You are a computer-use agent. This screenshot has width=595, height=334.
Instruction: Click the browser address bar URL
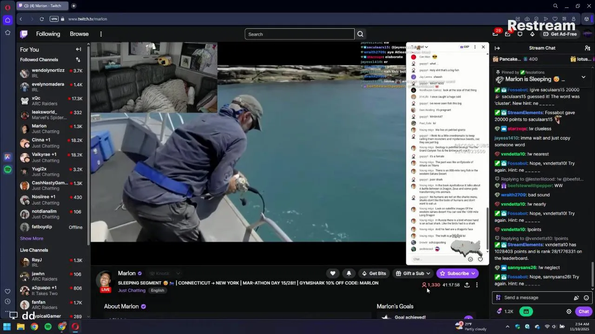coord(87,19)
